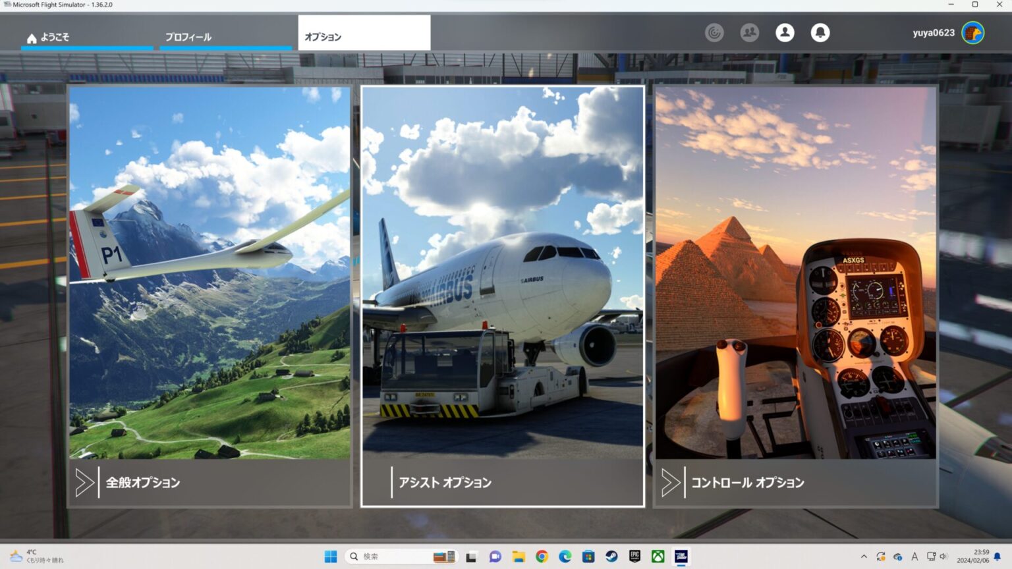Launch Epic Games from the taskbar

pyautogui.click(x=634, y=556)
